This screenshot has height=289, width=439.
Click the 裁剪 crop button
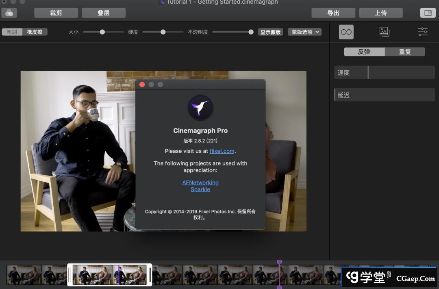[56, 13]
